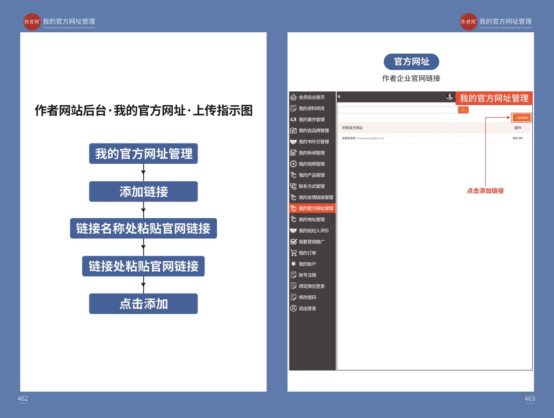Image resolution: width=554 pixels, height=418 pixels.
Task: Click into the search input field
Action: (x=397, y=110)
